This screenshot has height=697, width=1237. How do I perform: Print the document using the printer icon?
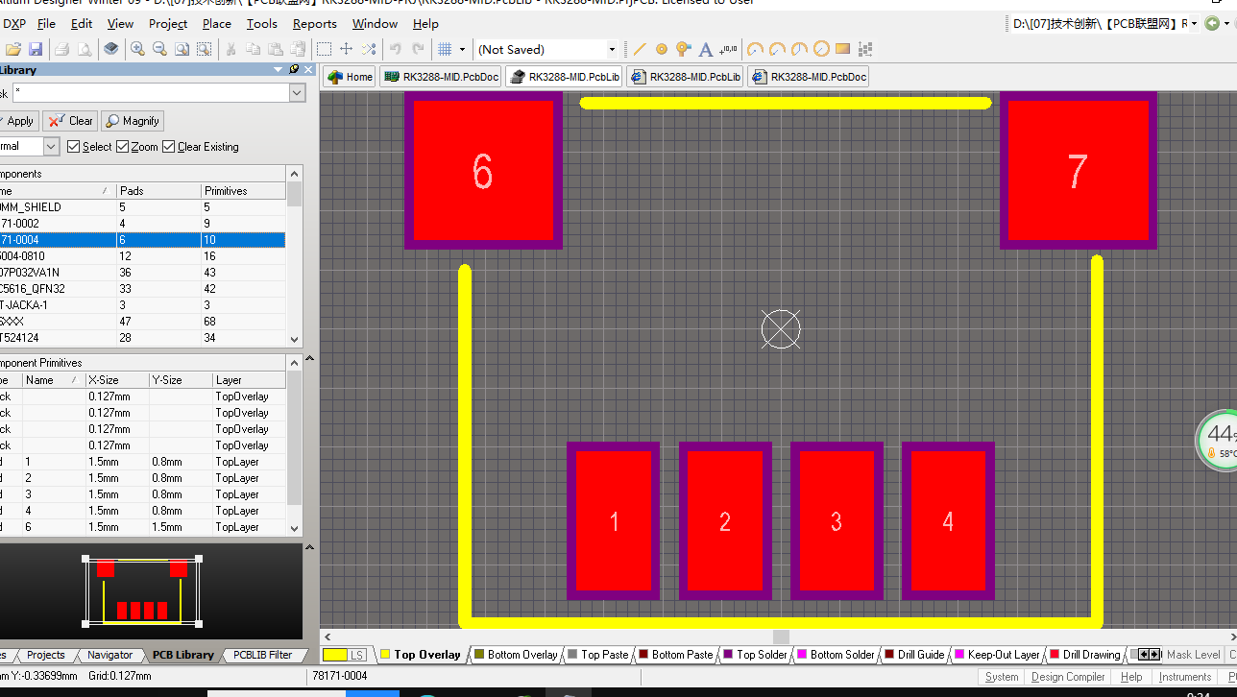point(62,49)
